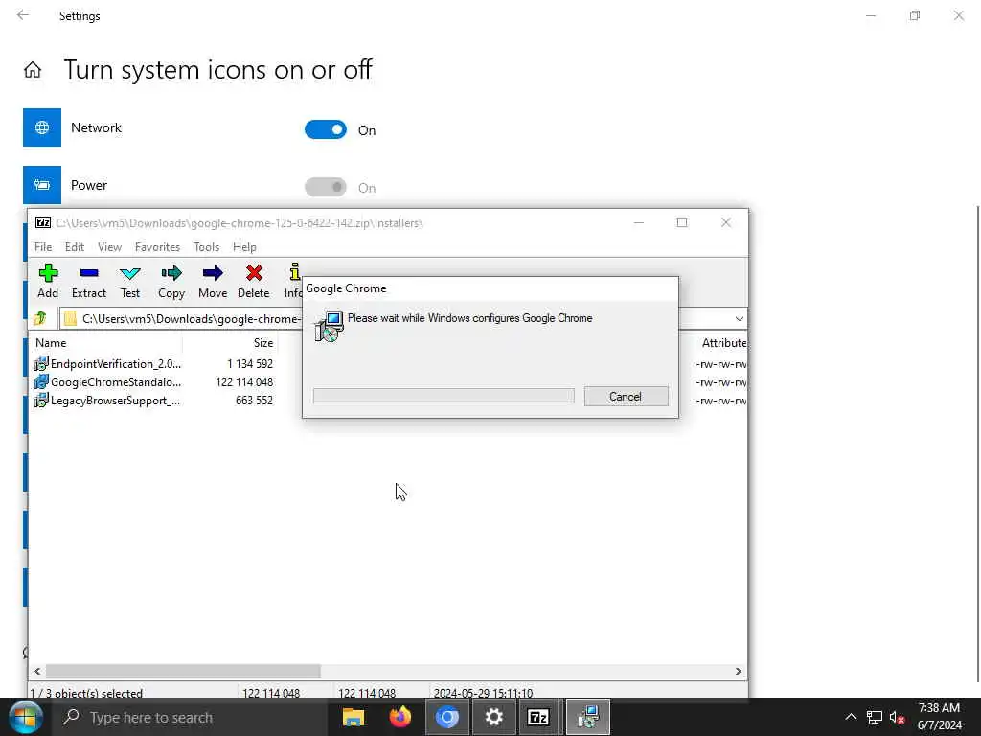Click the "1 / 3 object(s) selected" status text
Viewport: 981px width, 736px height.
click(x=86, y=693)
